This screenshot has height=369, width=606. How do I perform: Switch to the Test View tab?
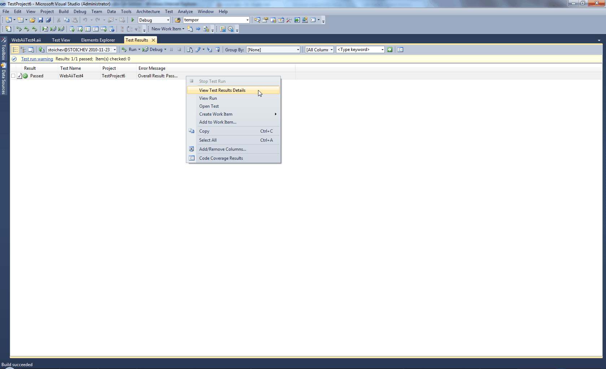[61, 40]
